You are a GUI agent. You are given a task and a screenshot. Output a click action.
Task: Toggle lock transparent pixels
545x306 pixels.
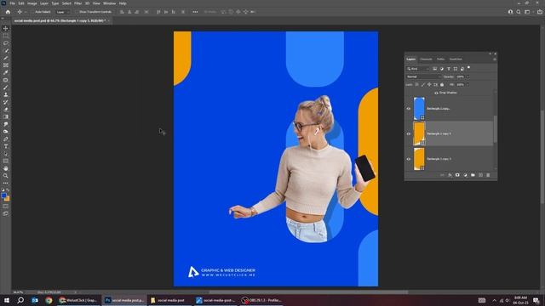pyautogui.click(x=416, y=85)
